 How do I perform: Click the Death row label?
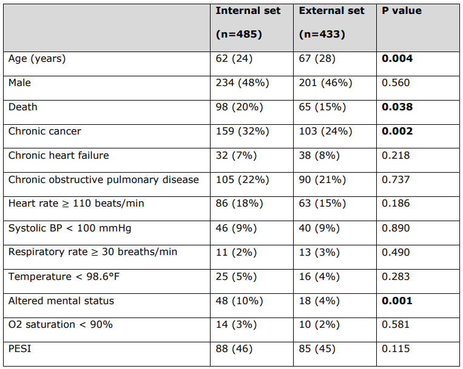tap(23, 107)
